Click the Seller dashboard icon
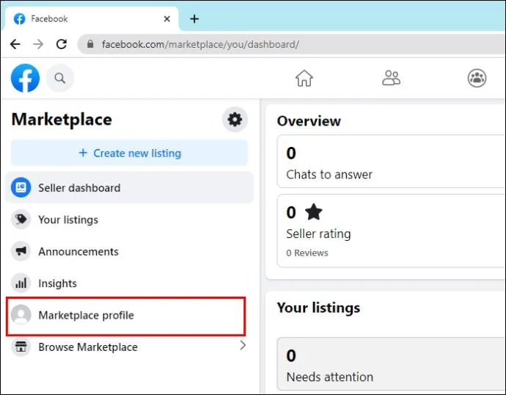 pos(21,187)
